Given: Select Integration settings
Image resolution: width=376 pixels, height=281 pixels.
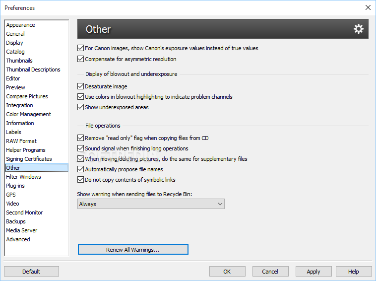Looking at the screenshot, I should coord(36,105).
